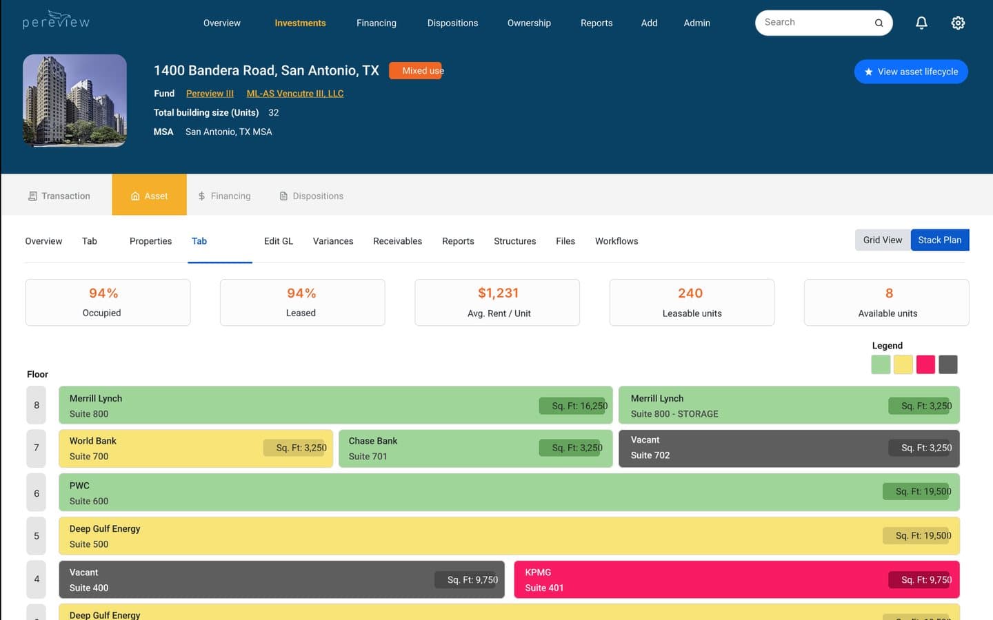Open the settings gear icon
993x620 pixels.
click(958, 23)
